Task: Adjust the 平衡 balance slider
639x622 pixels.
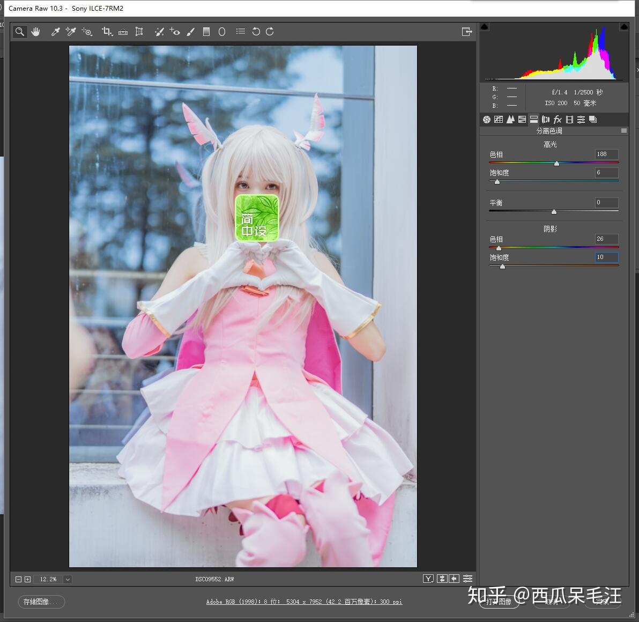Action: coord(554,212)
